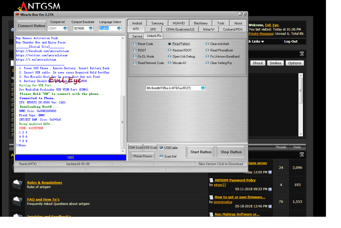Viewport: 341px width, 228px height.
Task: Select the Clear Setting/Frp option
Action: (x=219, y=63)
